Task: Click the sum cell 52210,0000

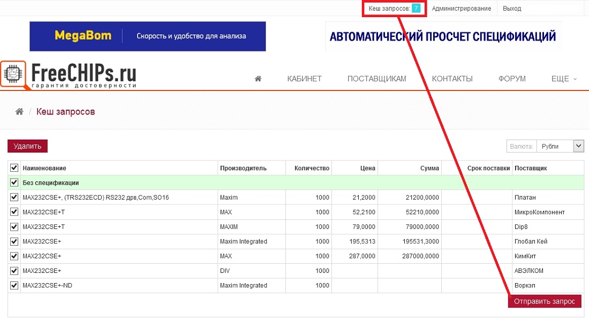Action: point(422,212)
